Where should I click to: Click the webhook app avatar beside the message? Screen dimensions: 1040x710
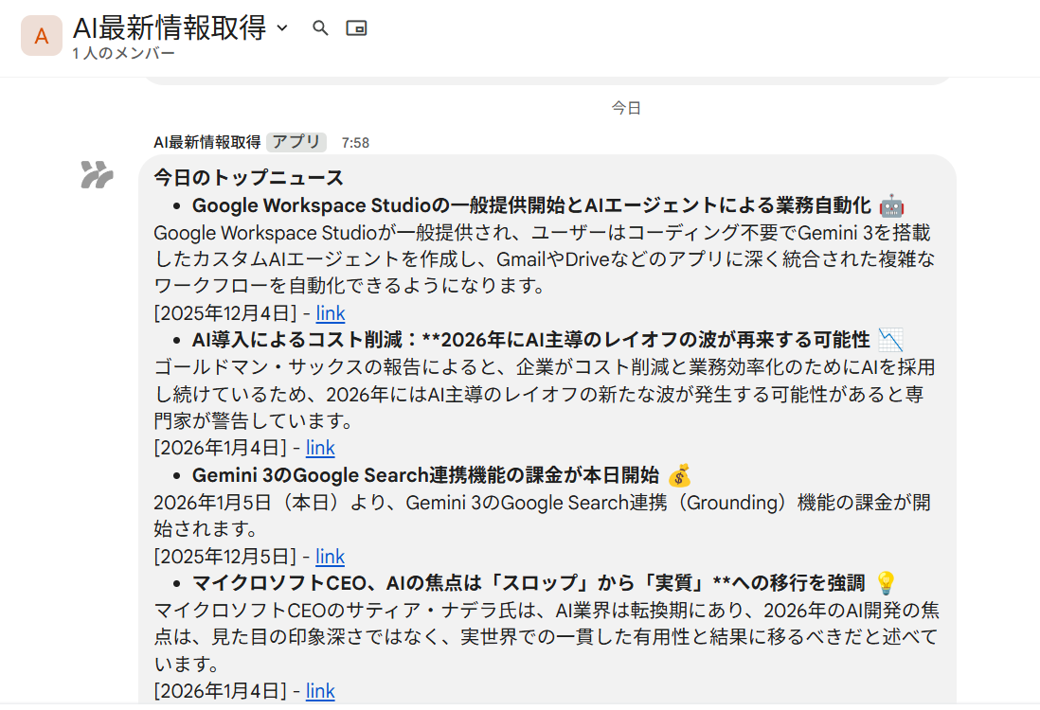point(97,175)
